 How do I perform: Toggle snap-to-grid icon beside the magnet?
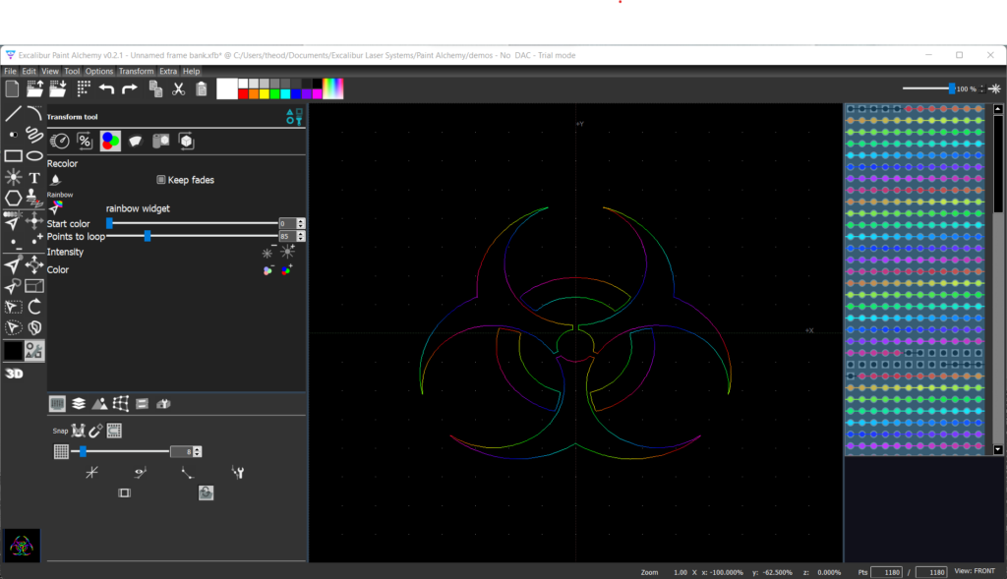click(x=114, y=431)
